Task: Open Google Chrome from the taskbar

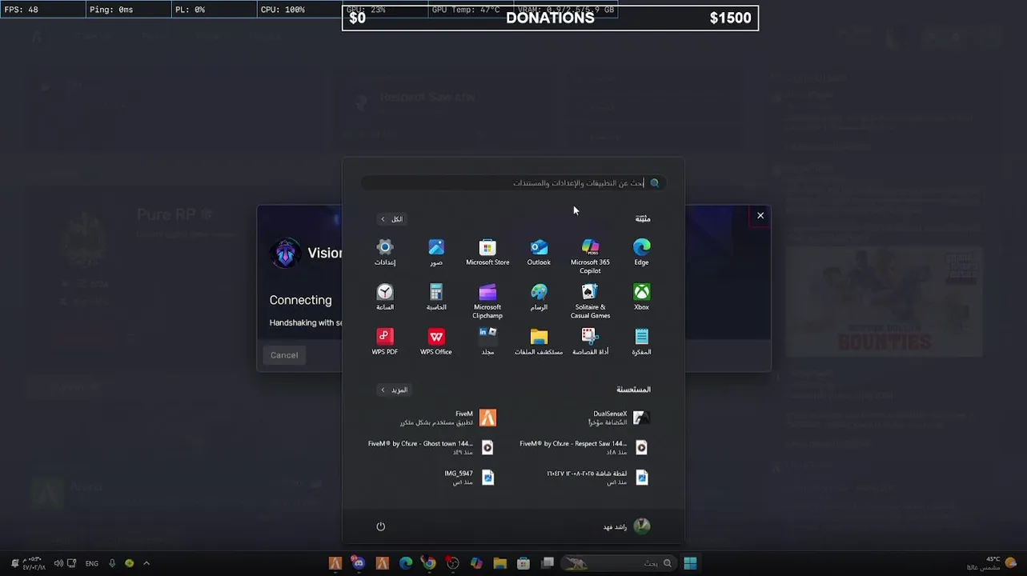Action: (x=429, y=563)
